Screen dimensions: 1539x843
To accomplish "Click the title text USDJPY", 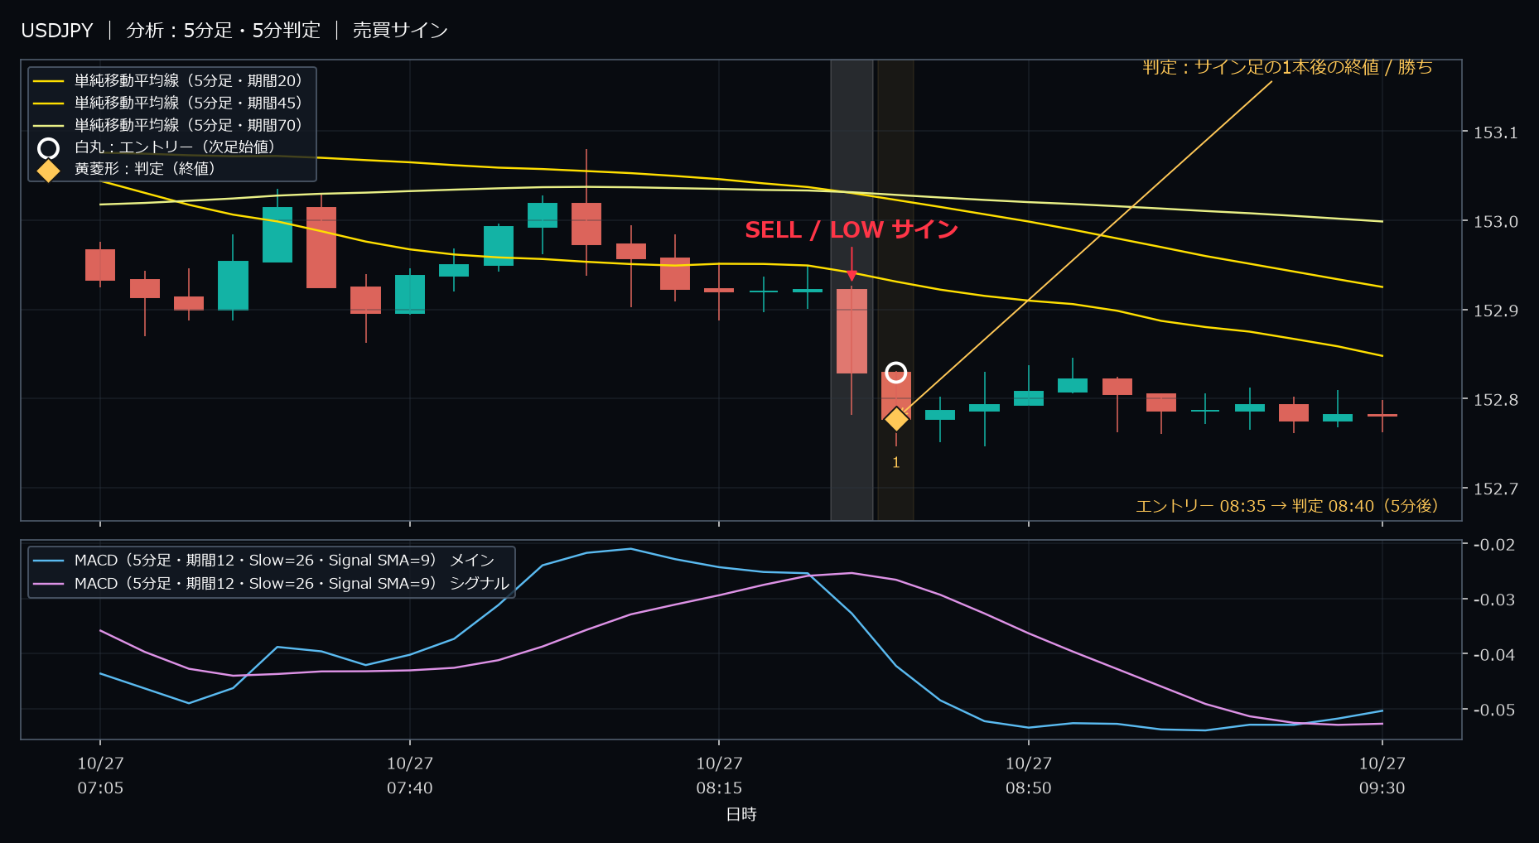I will (57, 31).
